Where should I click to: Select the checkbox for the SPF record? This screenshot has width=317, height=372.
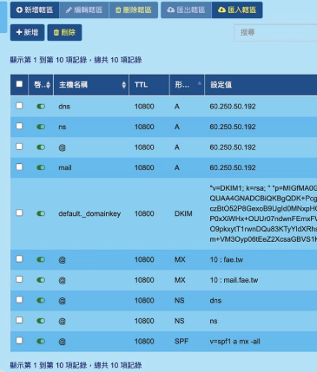(x=19, y=341)
